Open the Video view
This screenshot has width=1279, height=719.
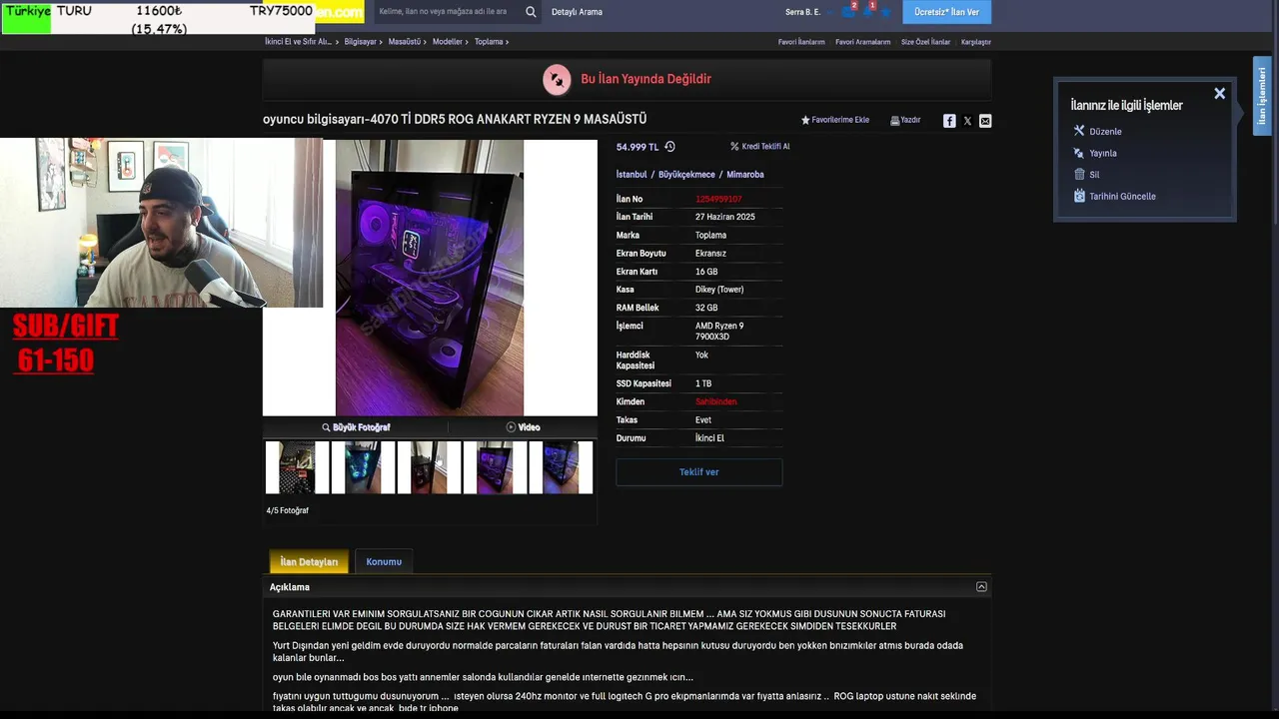point(523,427)
